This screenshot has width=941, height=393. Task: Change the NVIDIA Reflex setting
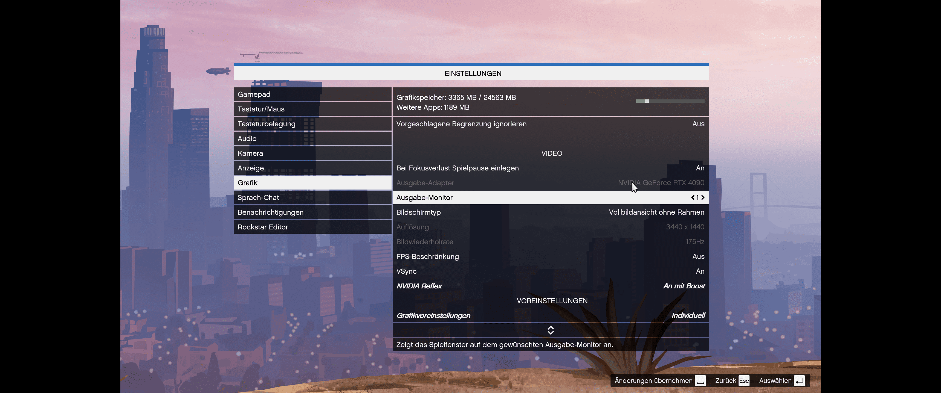click(x=551, y=286)
